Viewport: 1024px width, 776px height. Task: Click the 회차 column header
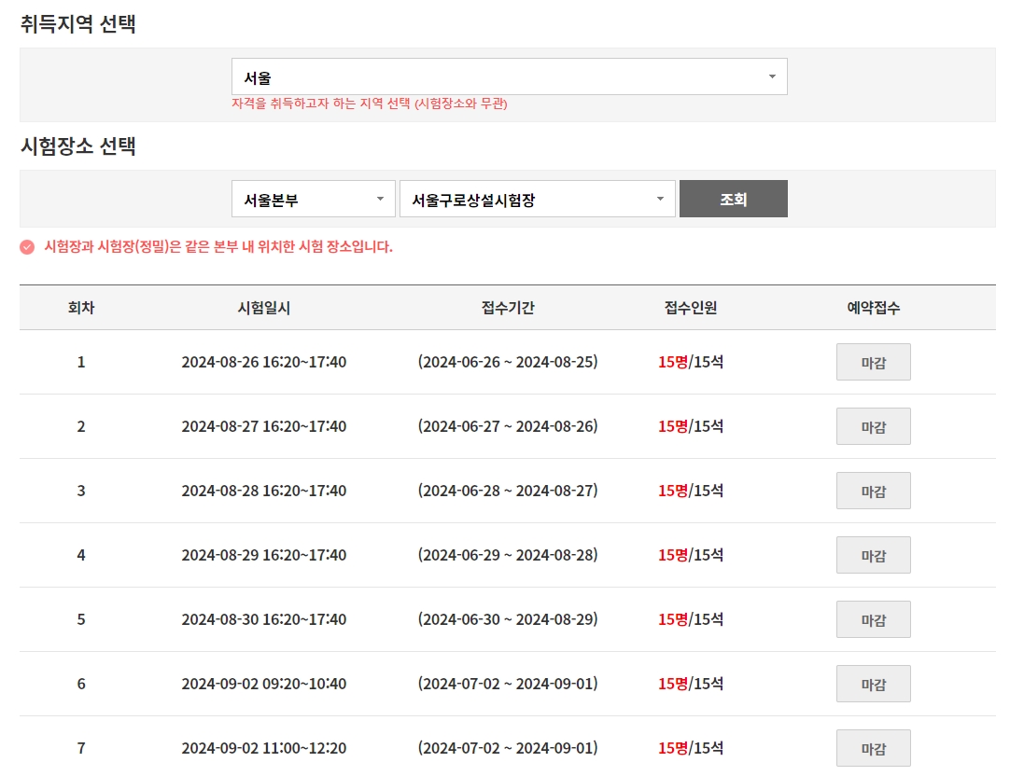click(81, 308)
